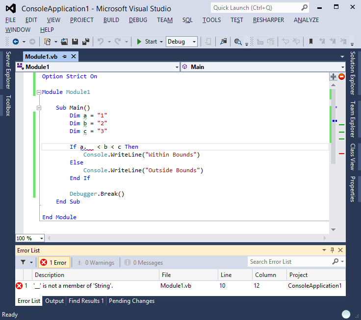Open the Debug configuration dropdown
This screenshot has height=320, width=361.
[x=181, y=42]
